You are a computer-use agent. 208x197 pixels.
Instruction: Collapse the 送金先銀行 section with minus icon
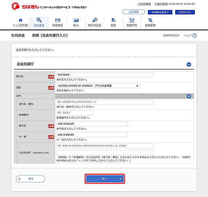189,65
